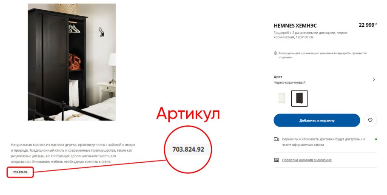Click the Цвет section label
This screenshot has height=195, width=387.
tap(278, 77)
